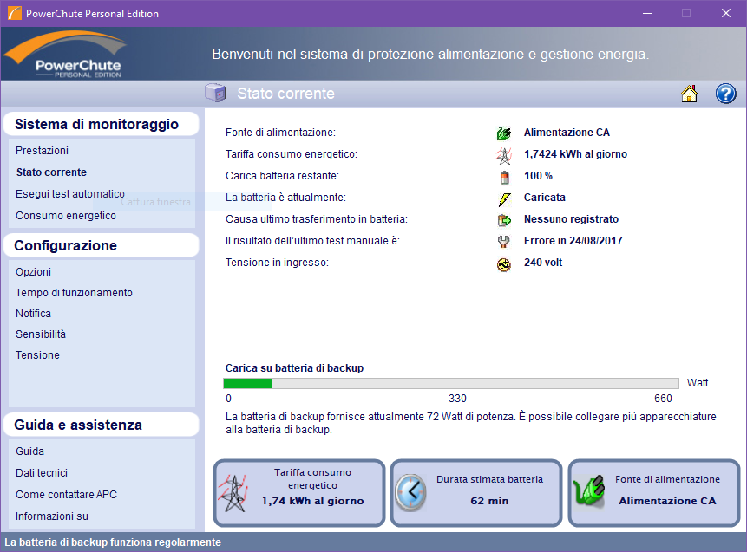Click the UPS device icon beside Stato corrente title
This screenshot has width=747, height=552.
click(215, 93)
